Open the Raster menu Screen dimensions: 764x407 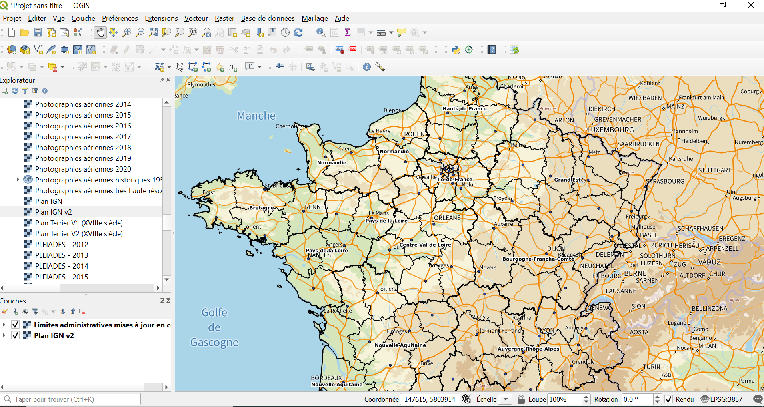[x=224, y=18]
